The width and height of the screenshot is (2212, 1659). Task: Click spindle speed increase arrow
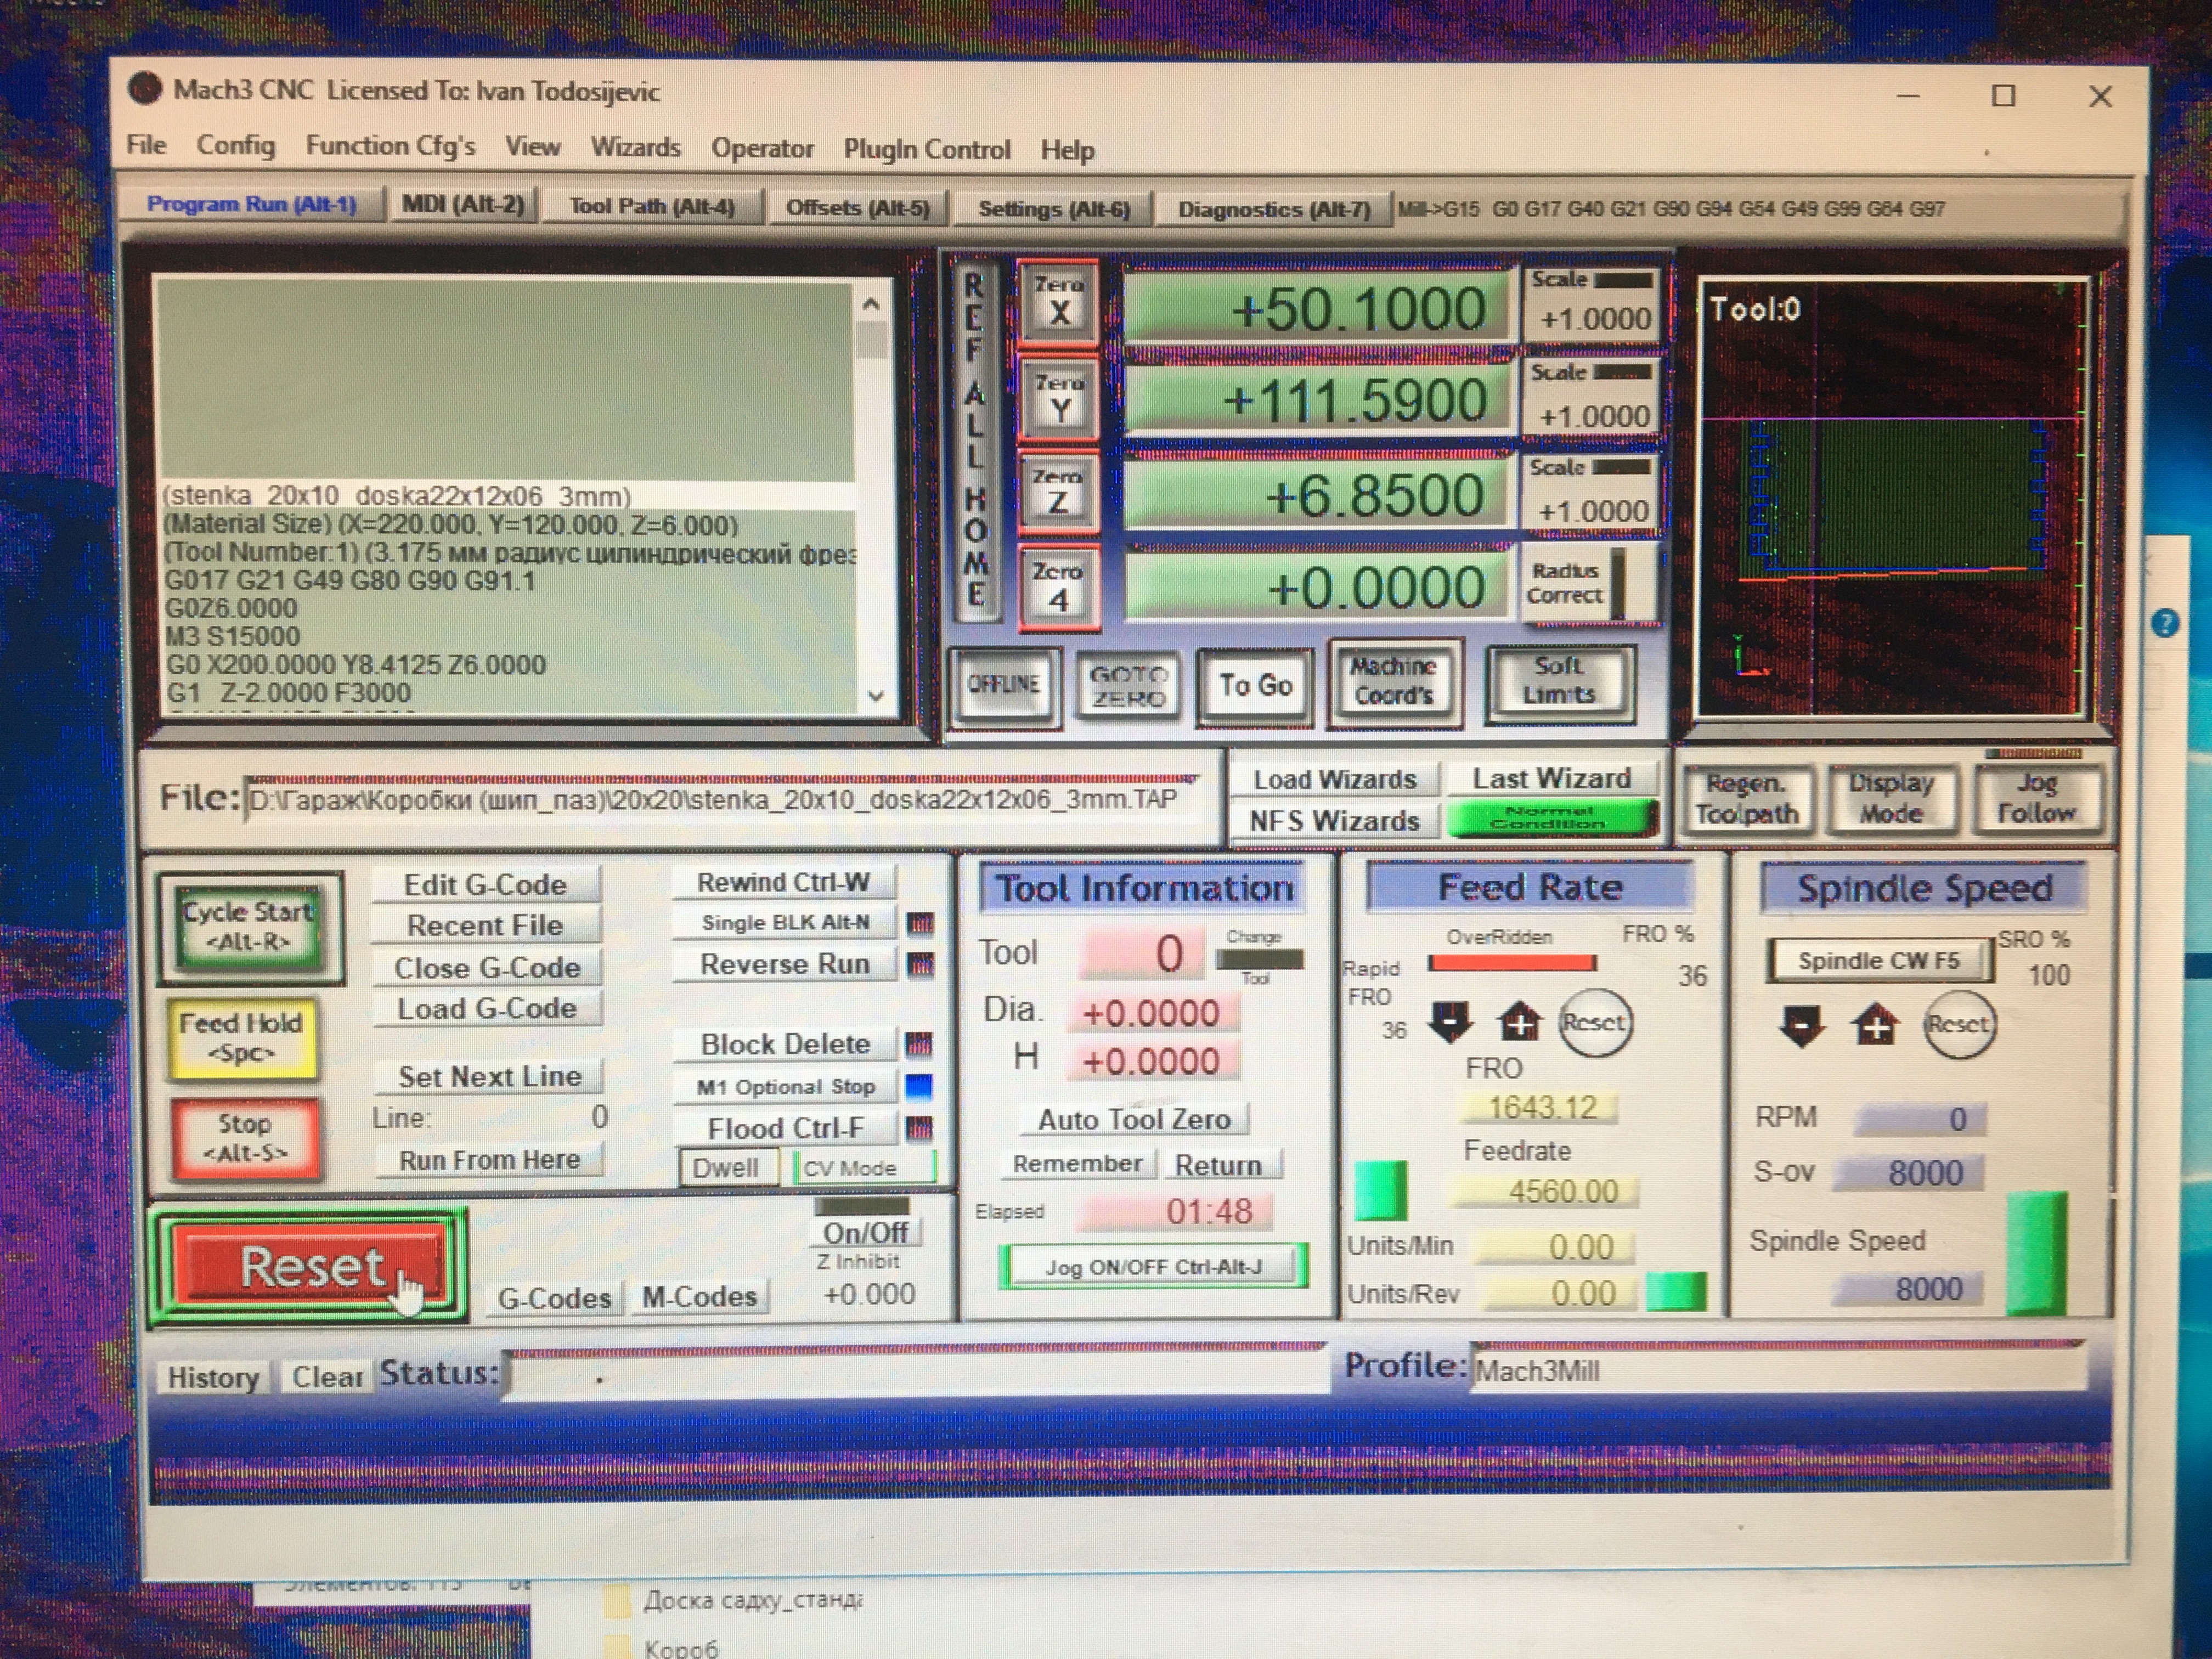[x=1875, y=1025]
